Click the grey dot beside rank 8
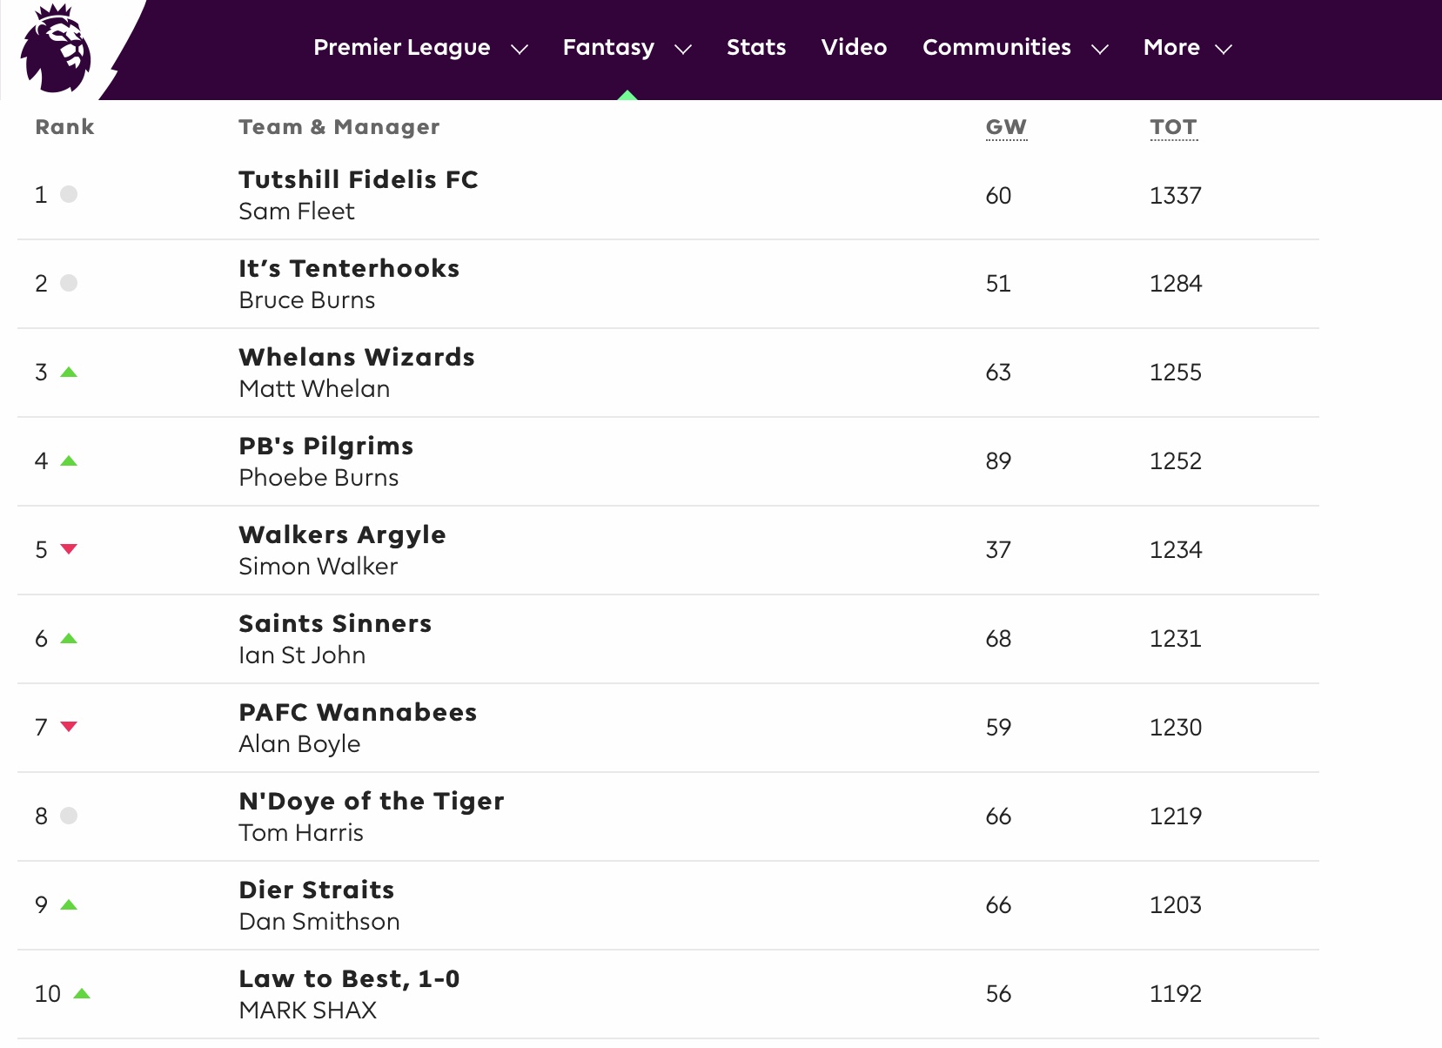1442x1048 pixels. tap(69, 816)
